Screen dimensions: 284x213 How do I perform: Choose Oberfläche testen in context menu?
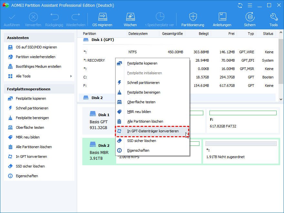pos(152,102)
